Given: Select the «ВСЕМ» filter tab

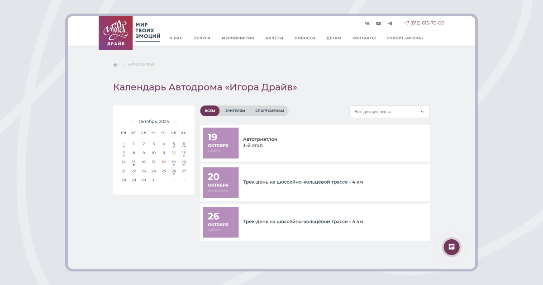Looking at the screenshot, I should pyautogui.click(x=210, y=111).
